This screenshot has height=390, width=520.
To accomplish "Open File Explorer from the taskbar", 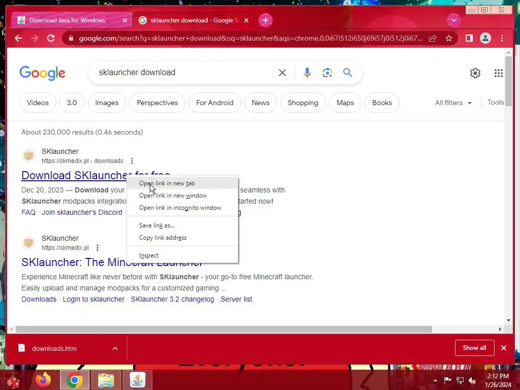I will (106, 380).
